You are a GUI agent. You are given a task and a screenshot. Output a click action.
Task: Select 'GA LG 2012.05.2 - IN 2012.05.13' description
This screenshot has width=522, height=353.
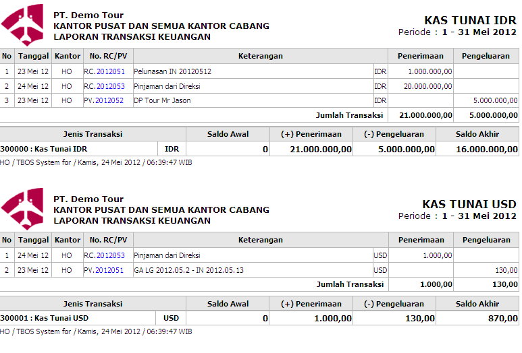click(189, 270)
